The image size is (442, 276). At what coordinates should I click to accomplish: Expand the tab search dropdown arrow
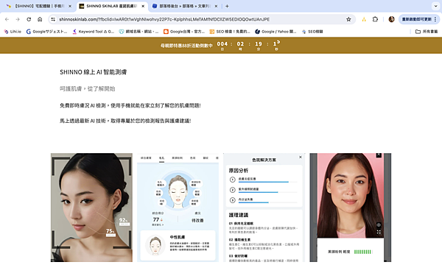[x=435, y=6]
